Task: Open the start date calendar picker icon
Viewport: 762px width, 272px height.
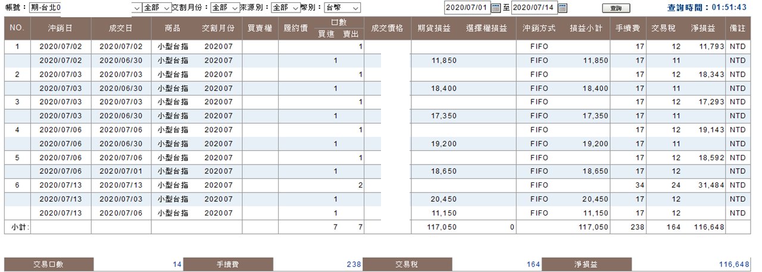Action: pos(495,8)
